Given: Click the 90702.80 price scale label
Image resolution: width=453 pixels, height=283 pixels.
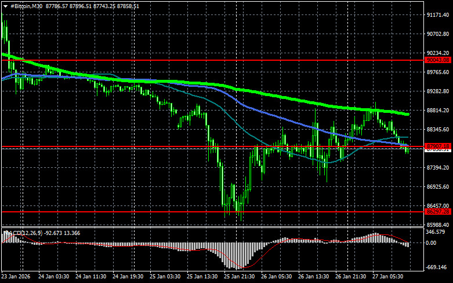Looking at the screenshot, I should (x=438, y=34).
